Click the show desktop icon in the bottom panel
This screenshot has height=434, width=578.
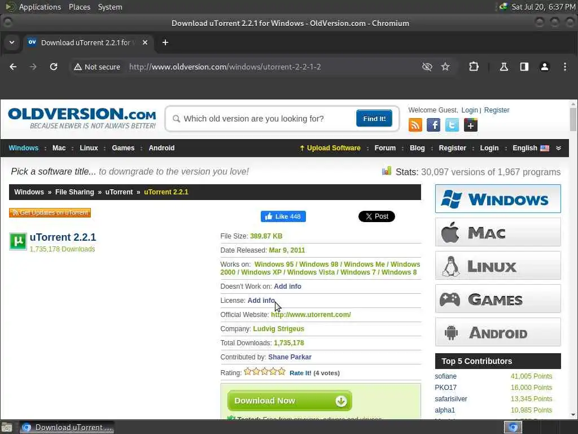pos(7,427)
